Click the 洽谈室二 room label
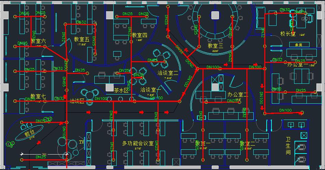The width and height of the screenshot is (325, 170). click(x=168, y=73)
